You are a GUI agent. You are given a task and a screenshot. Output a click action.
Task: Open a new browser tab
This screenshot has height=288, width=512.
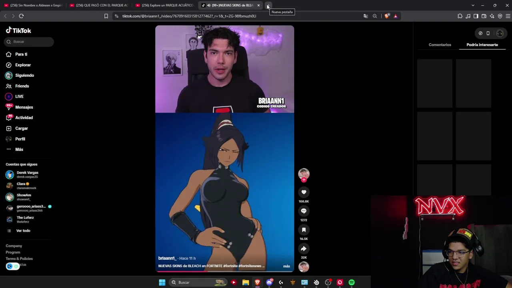[x=268, y=5]
